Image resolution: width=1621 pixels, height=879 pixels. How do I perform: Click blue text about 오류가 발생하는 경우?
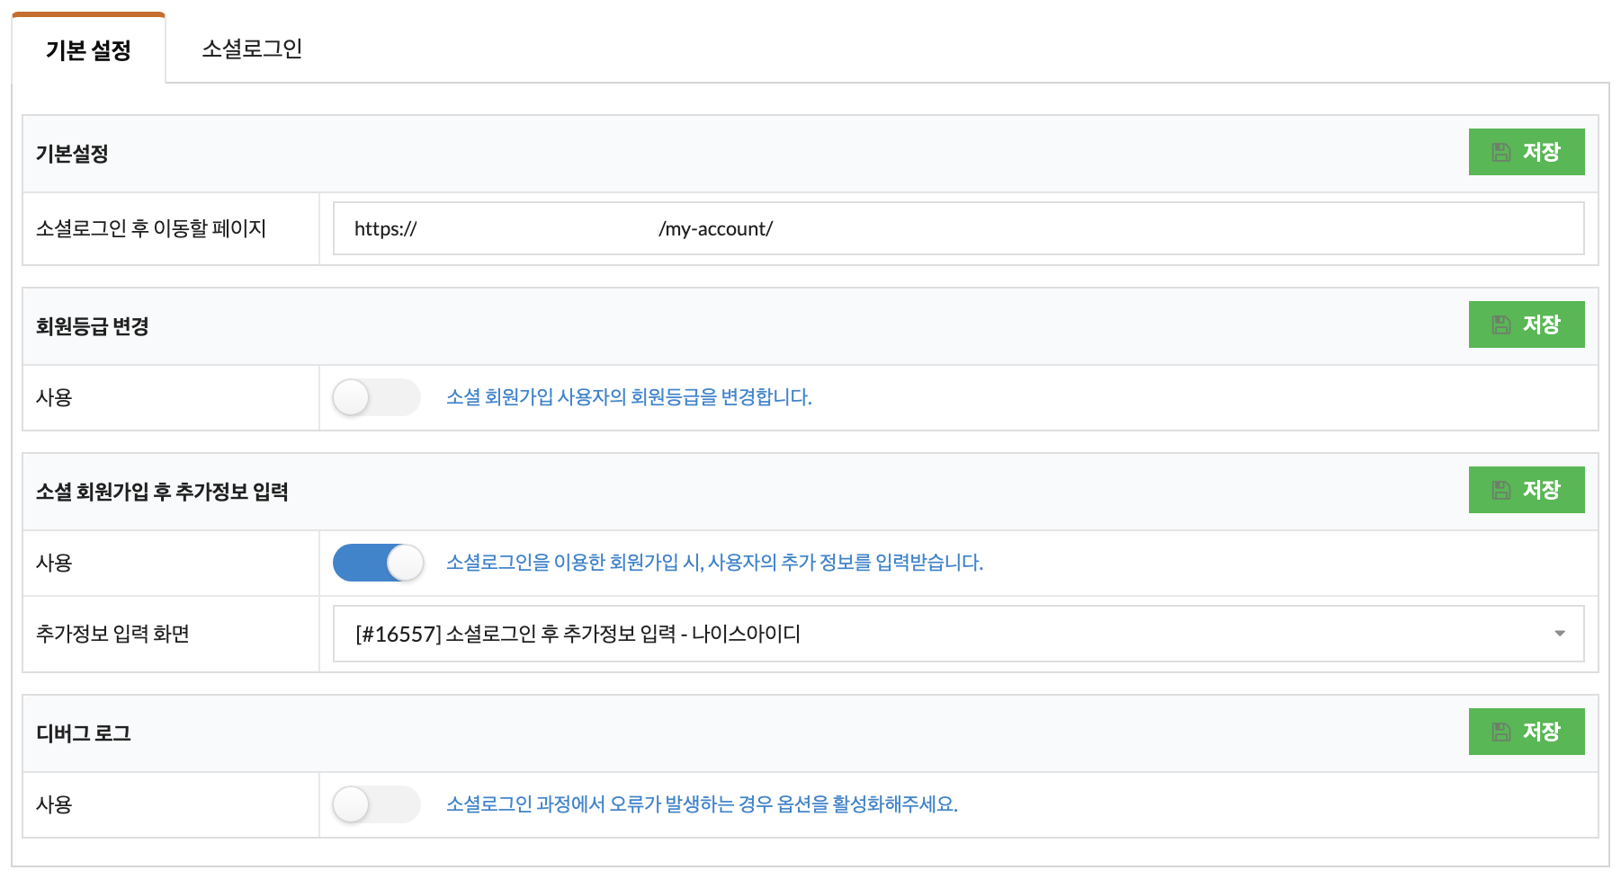[702, 804]
